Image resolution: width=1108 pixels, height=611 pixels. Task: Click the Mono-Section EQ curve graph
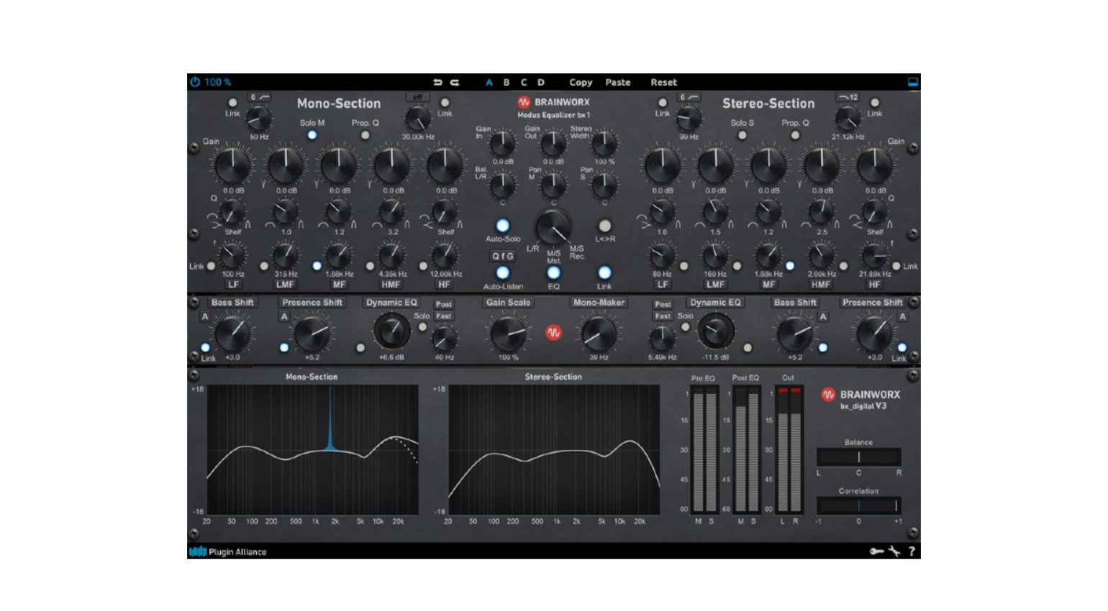[x=312, y=449]
